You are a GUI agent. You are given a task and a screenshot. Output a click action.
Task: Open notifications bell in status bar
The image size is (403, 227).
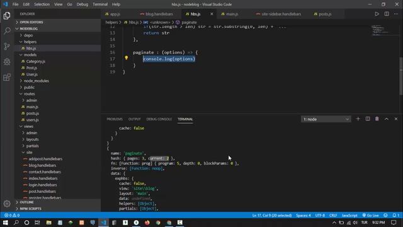tap(396, 215)
